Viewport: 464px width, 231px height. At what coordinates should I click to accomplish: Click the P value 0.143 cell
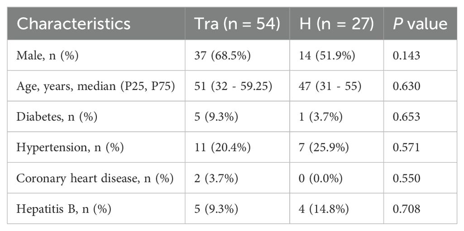click(x=407, y=56)
